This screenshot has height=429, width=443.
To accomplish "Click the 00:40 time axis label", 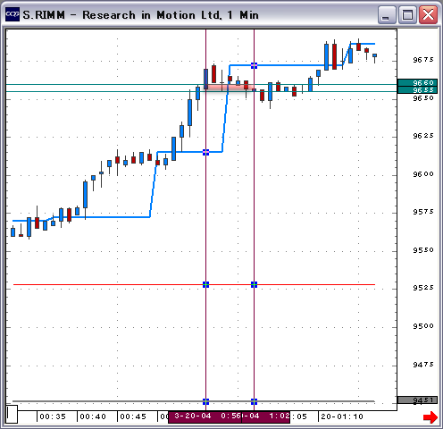I will [x=93, y=416].
